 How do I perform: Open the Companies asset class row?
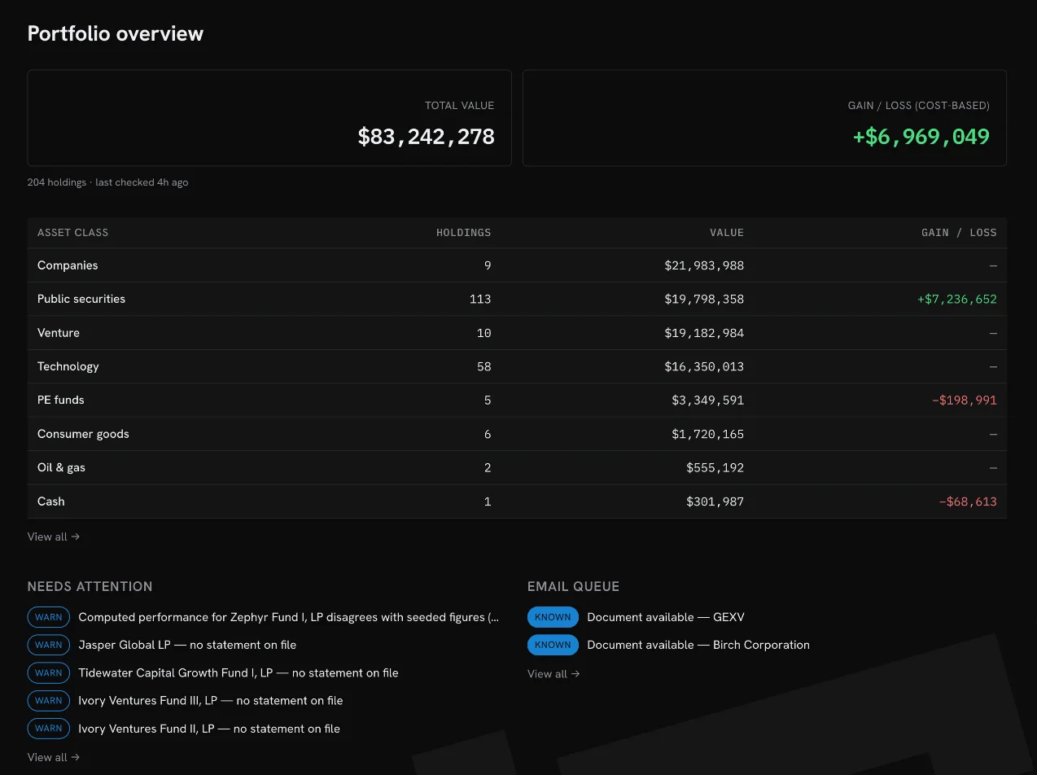click(x=517, y=265)
